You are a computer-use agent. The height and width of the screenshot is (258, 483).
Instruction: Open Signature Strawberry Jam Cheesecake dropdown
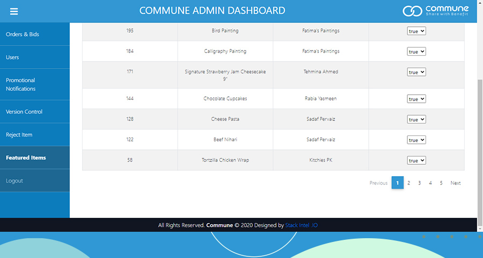tap(416, 72)
